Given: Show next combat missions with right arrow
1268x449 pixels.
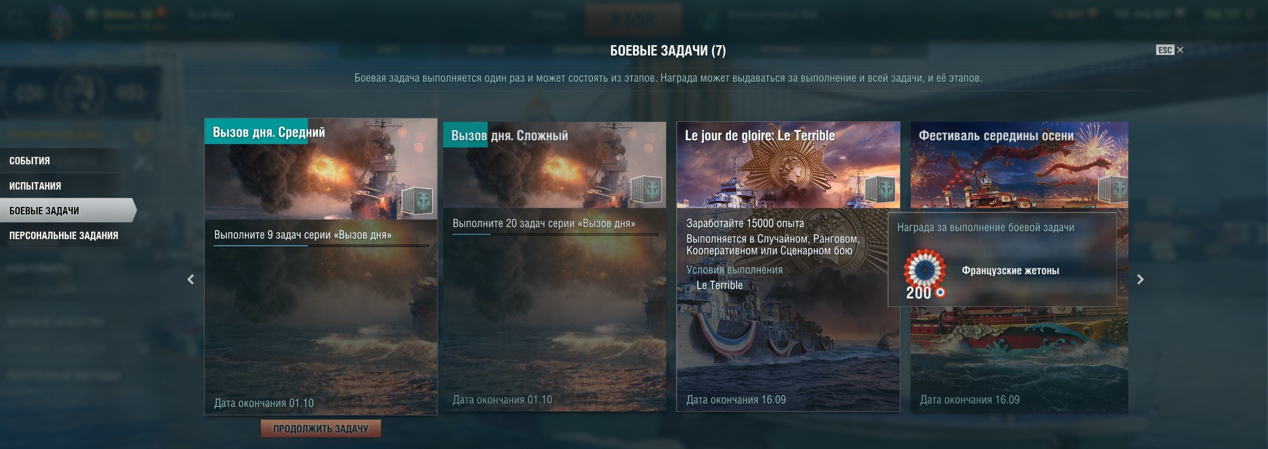Looking at the screenshot, I should click(1140, 279).
